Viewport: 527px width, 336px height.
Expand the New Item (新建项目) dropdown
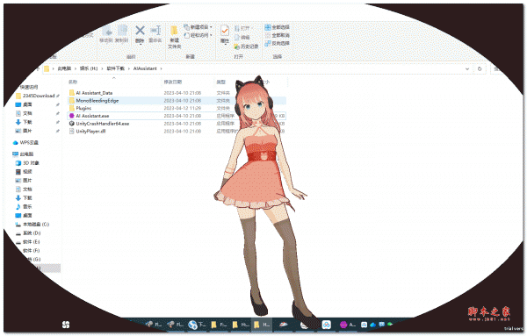(211, 27)
